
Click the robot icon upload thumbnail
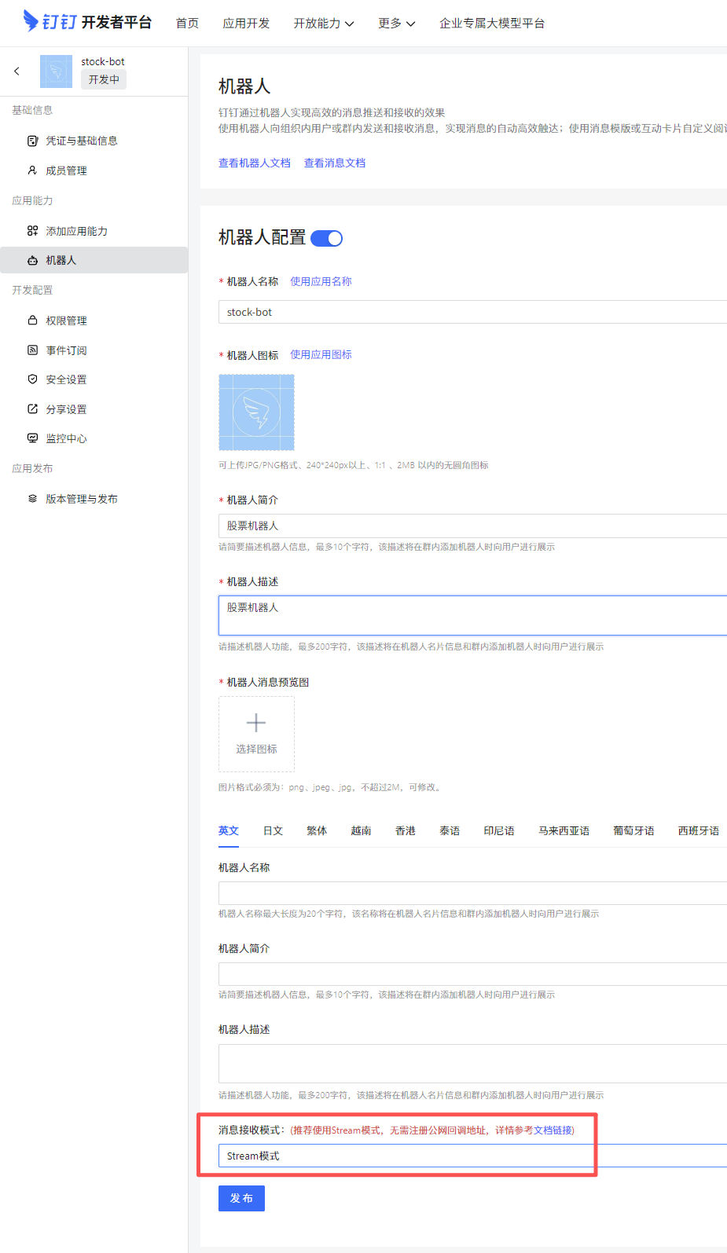click(x=256, y=412)
